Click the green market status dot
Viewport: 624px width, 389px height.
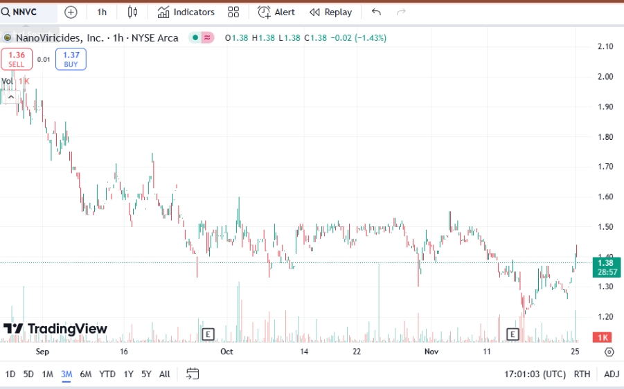pyautogui.click(x=195, y=38)
